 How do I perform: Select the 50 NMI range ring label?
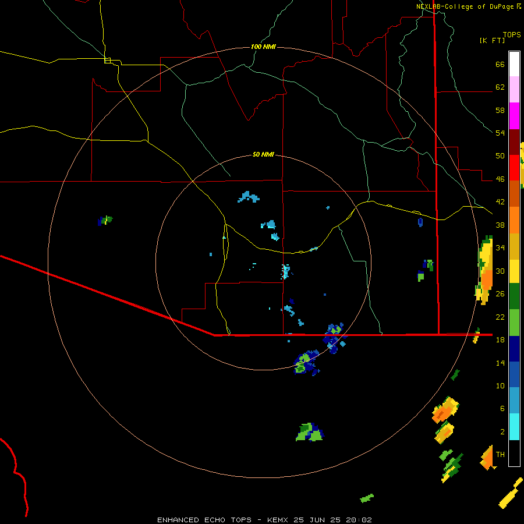[263, 154]
